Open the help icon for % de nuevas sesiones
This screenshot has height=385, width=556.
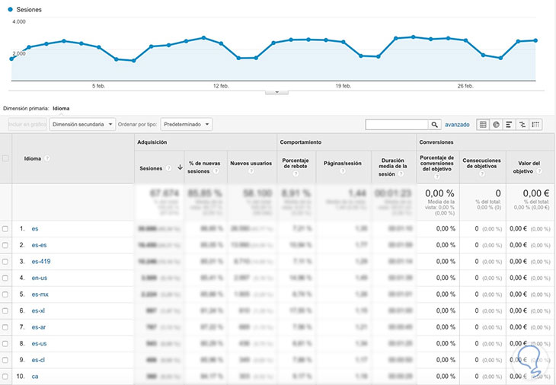(x=216, y=171)
